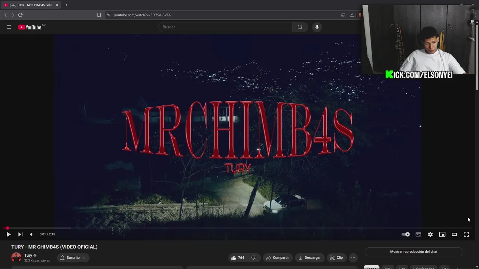
Task: Seek along the video progress bar
Action: [238, 228]
